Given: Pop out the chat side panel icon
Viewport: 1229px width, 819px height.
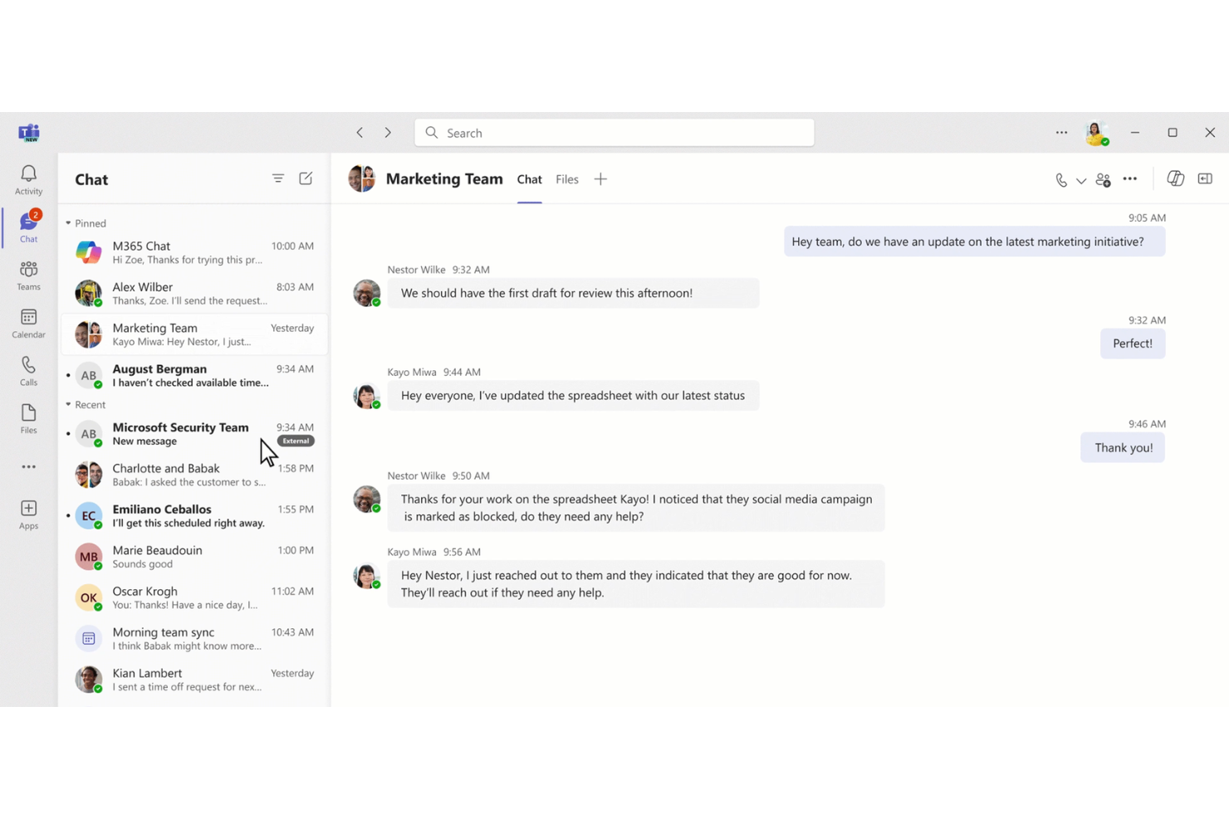Looking at the screenshot, I should pos(1205,178).
